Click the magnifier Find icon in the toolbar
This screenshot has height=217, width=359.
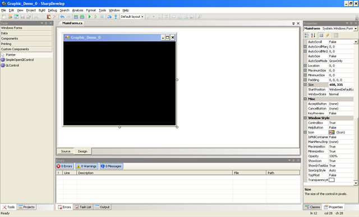[x=200, y=17]
